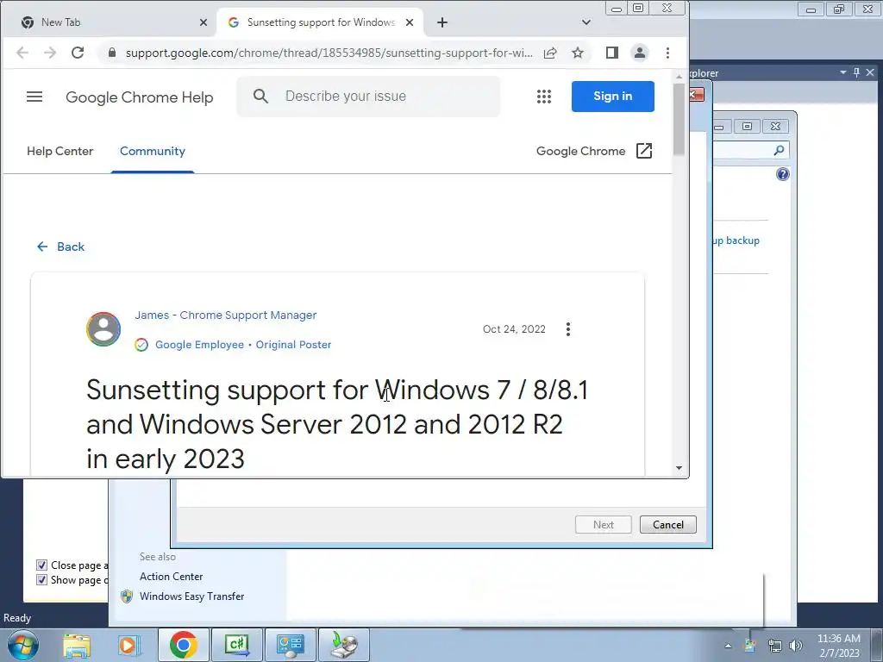Click the search magnifier icon
The width and height of the screenshot is (883, 662).
(x=260, y=97)
